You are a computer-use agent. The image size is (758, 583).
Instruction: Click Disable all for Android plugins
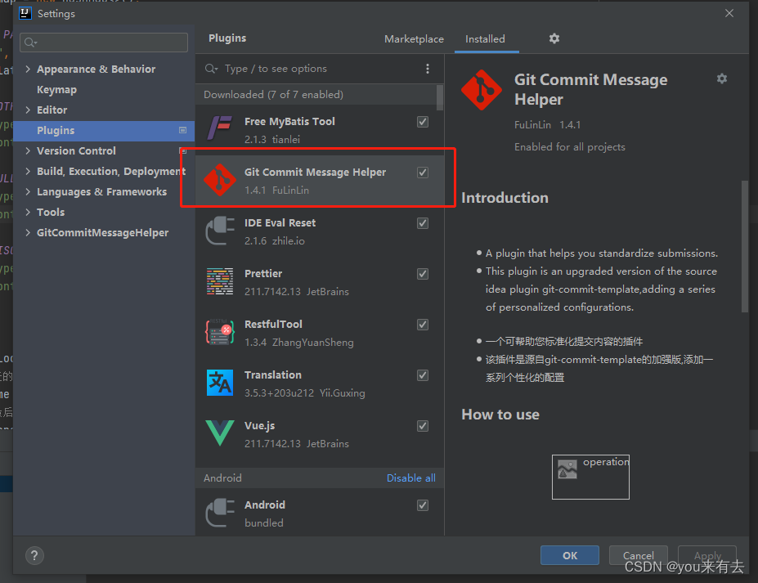[x=411, y=478]
